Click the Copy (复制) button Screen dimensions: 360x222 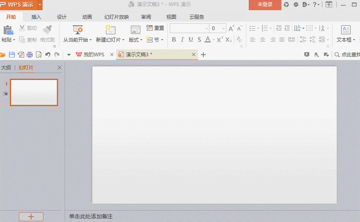28,40
